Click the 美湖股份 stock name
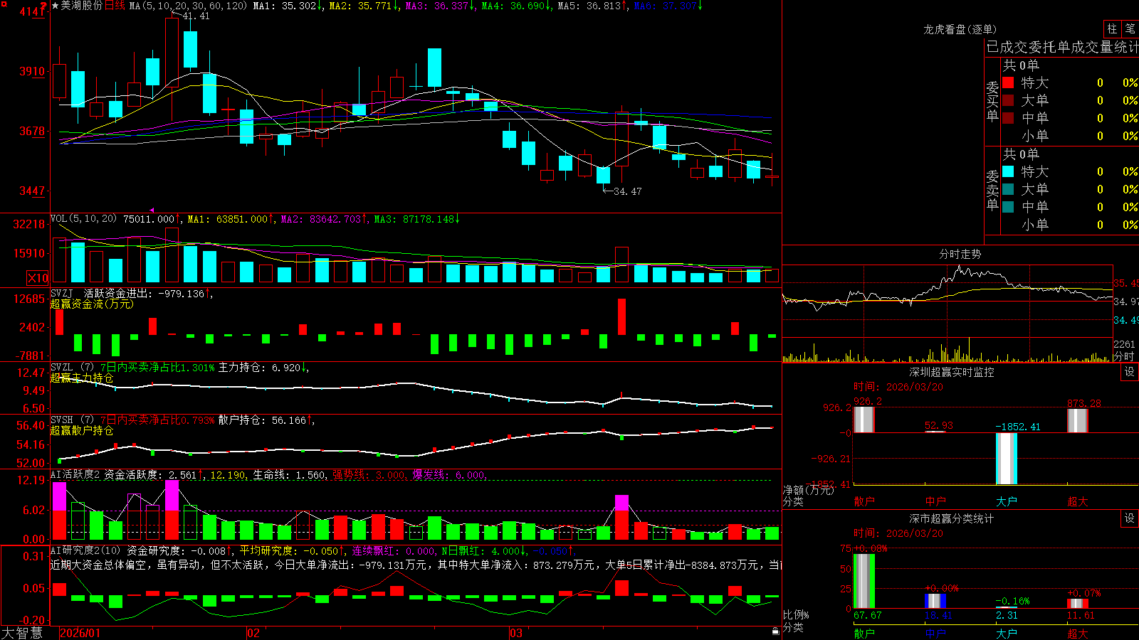The height and width of the screenshot is (640, 1139). coord(82,6)
